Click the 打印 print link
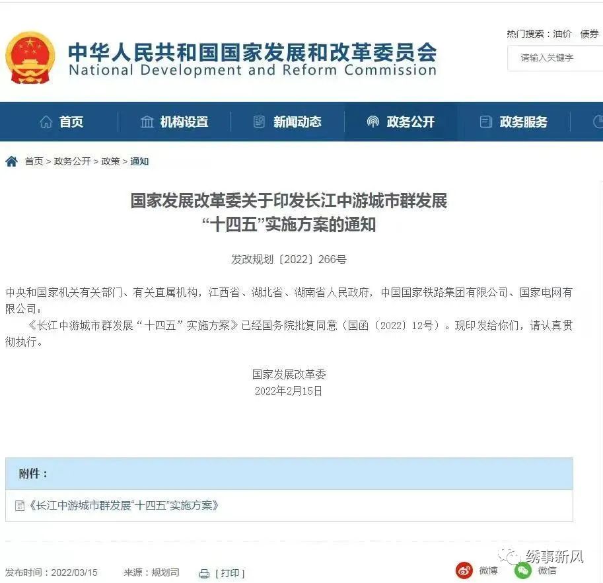This screenshot has width=603, height=583. (230, 573)
